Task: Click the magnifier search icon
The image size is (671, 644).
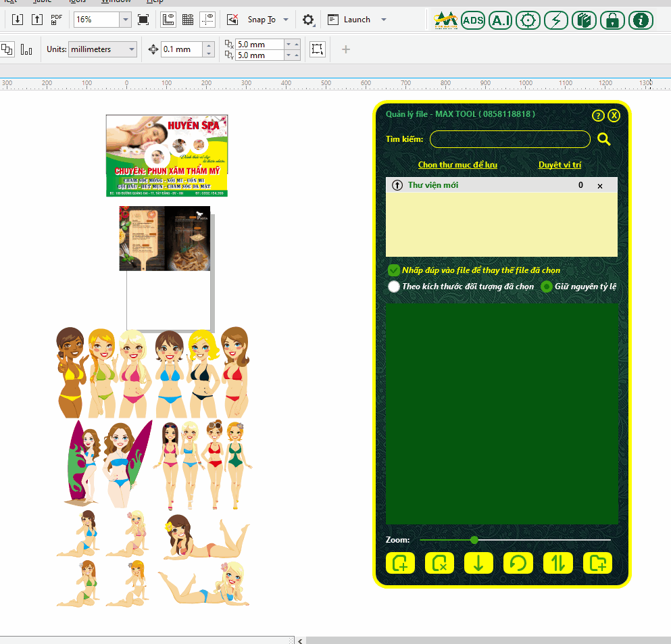Action: pyautogui.click(x=604, y=139)
